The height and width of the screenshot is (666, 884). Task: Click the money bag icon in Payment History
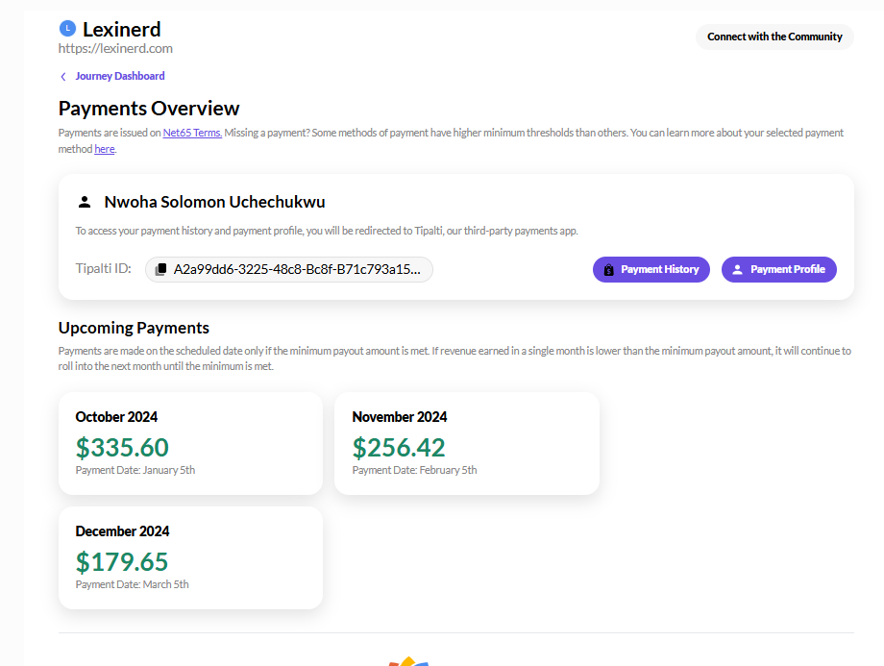click(x=608, y=270)
